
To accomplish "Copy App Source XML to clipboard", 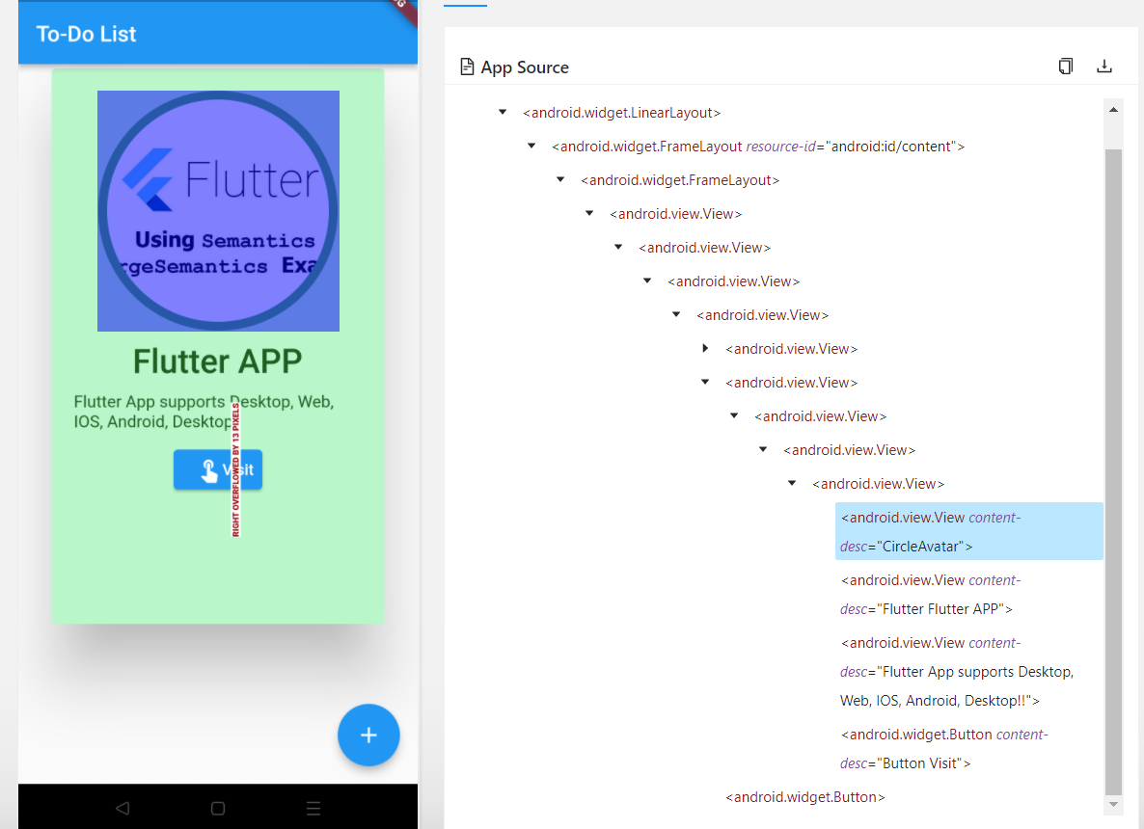I will pyautogui.click(x=1065, y=67).
